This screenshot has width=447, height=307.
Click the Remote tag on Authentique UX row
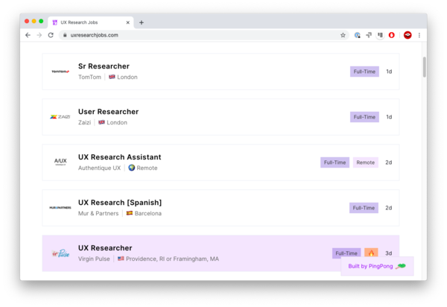[366, 162]
